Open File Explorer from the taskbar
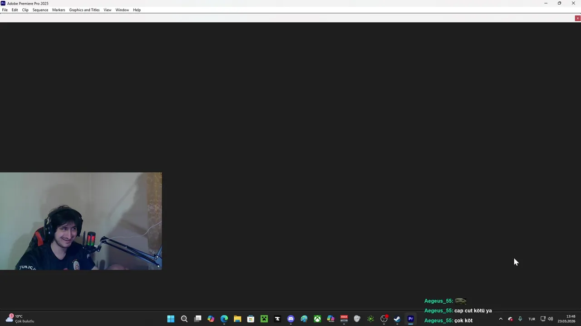The width and height of the screenshot is (581, 326). [x=237, y=319]
